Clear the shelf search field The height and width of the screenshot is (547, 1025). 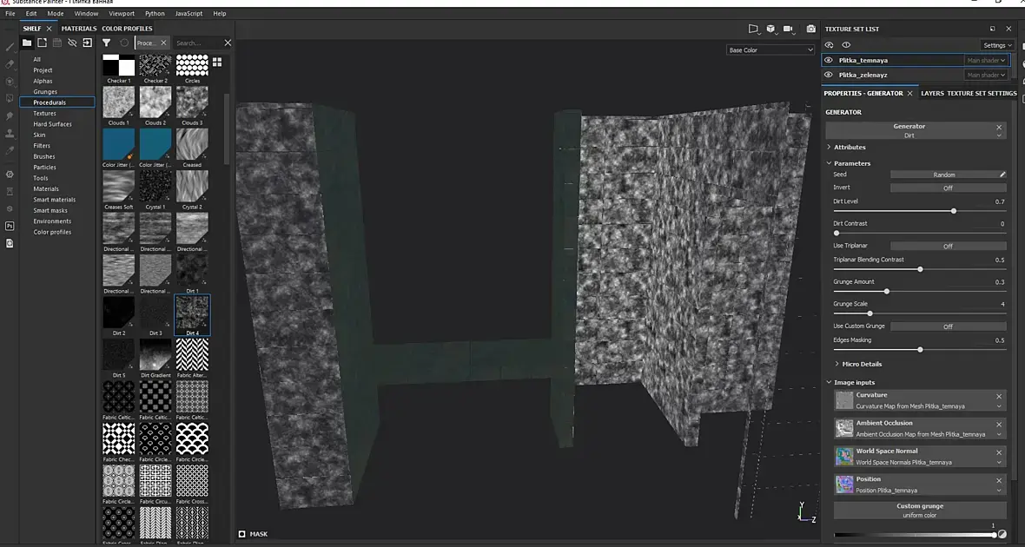(x=228, y=43)
